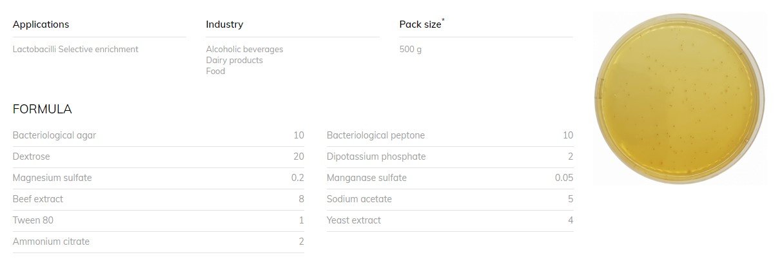Image resolution: width=780 pixels, height=266 pixels.
Task: Click the Industry column heading
Action: (224, 24)
